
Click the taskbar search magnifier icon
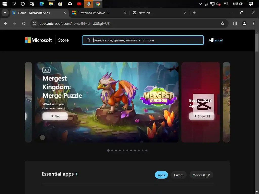pyautogui.click(x=14, y=4)
